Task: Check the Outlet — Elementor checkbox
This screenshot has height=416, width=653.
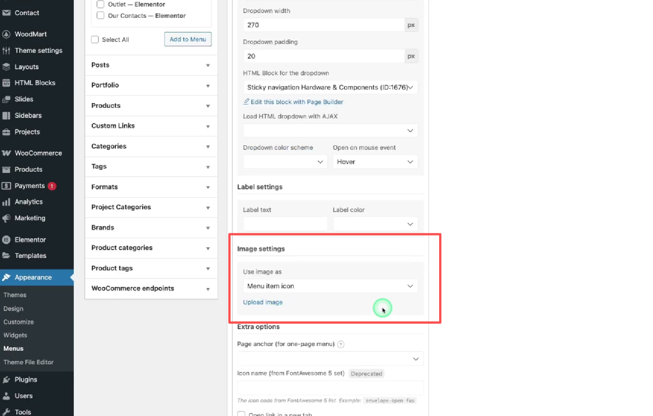Action: 100,4
